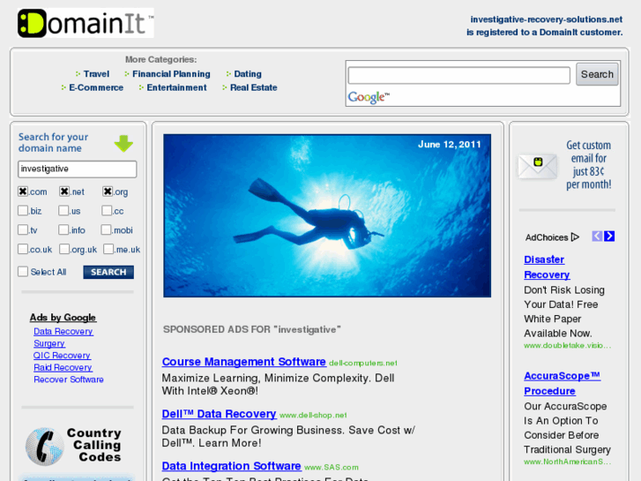Check the .cc checkbox

click(x=107, y=210)
